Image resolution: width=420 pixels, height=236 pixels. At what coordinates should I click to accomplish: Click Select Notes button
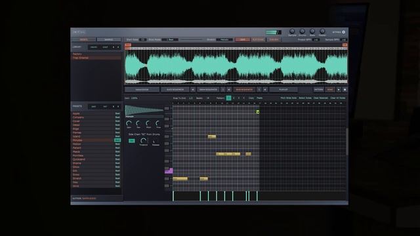(305, 98)
